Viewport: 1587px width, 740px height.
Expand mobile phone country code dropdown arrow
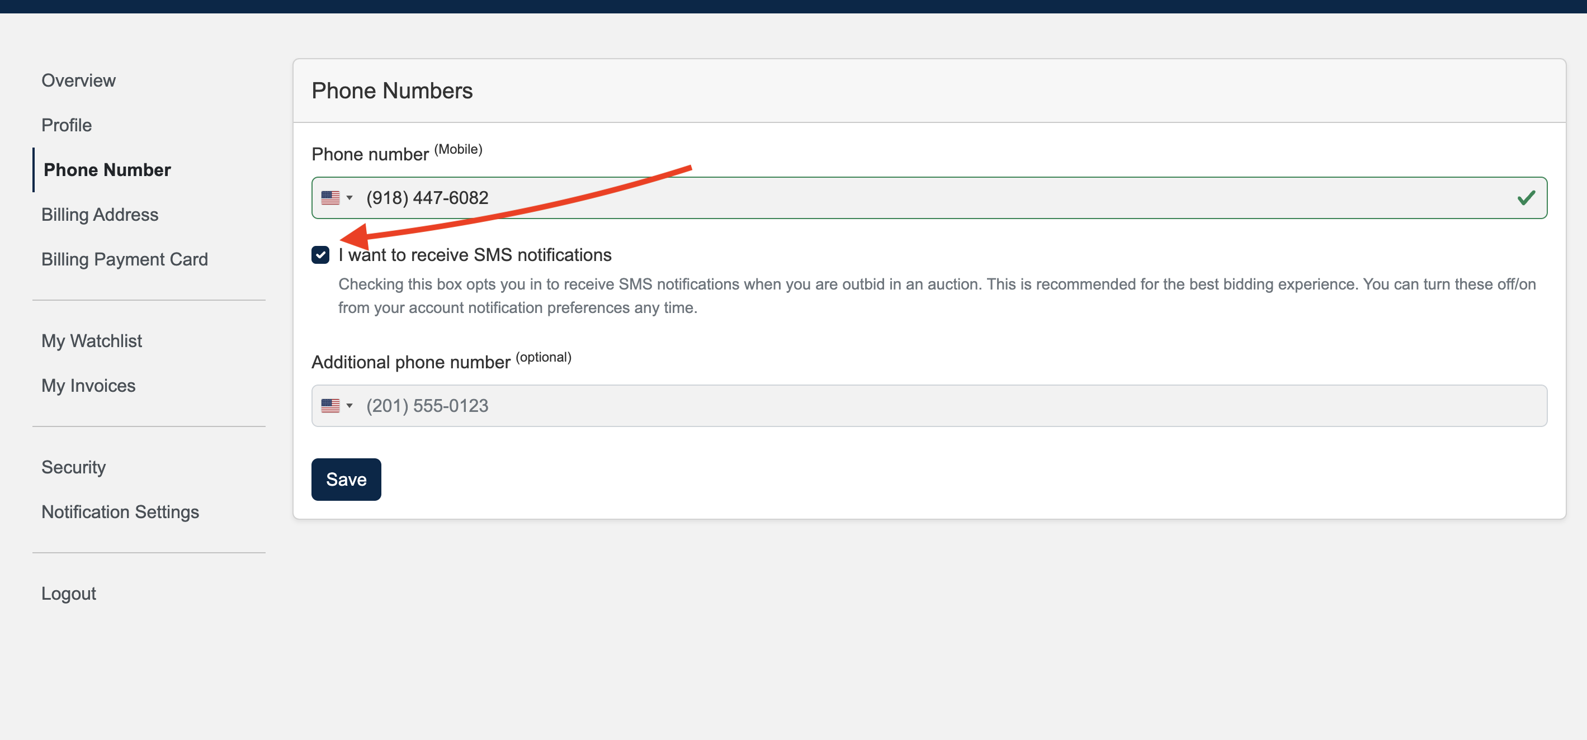[x=349, y=198]
